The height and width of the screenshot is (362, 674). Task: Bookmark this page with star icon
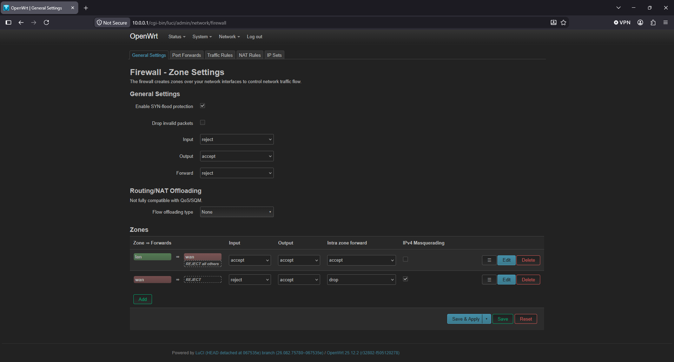[563, 22]
